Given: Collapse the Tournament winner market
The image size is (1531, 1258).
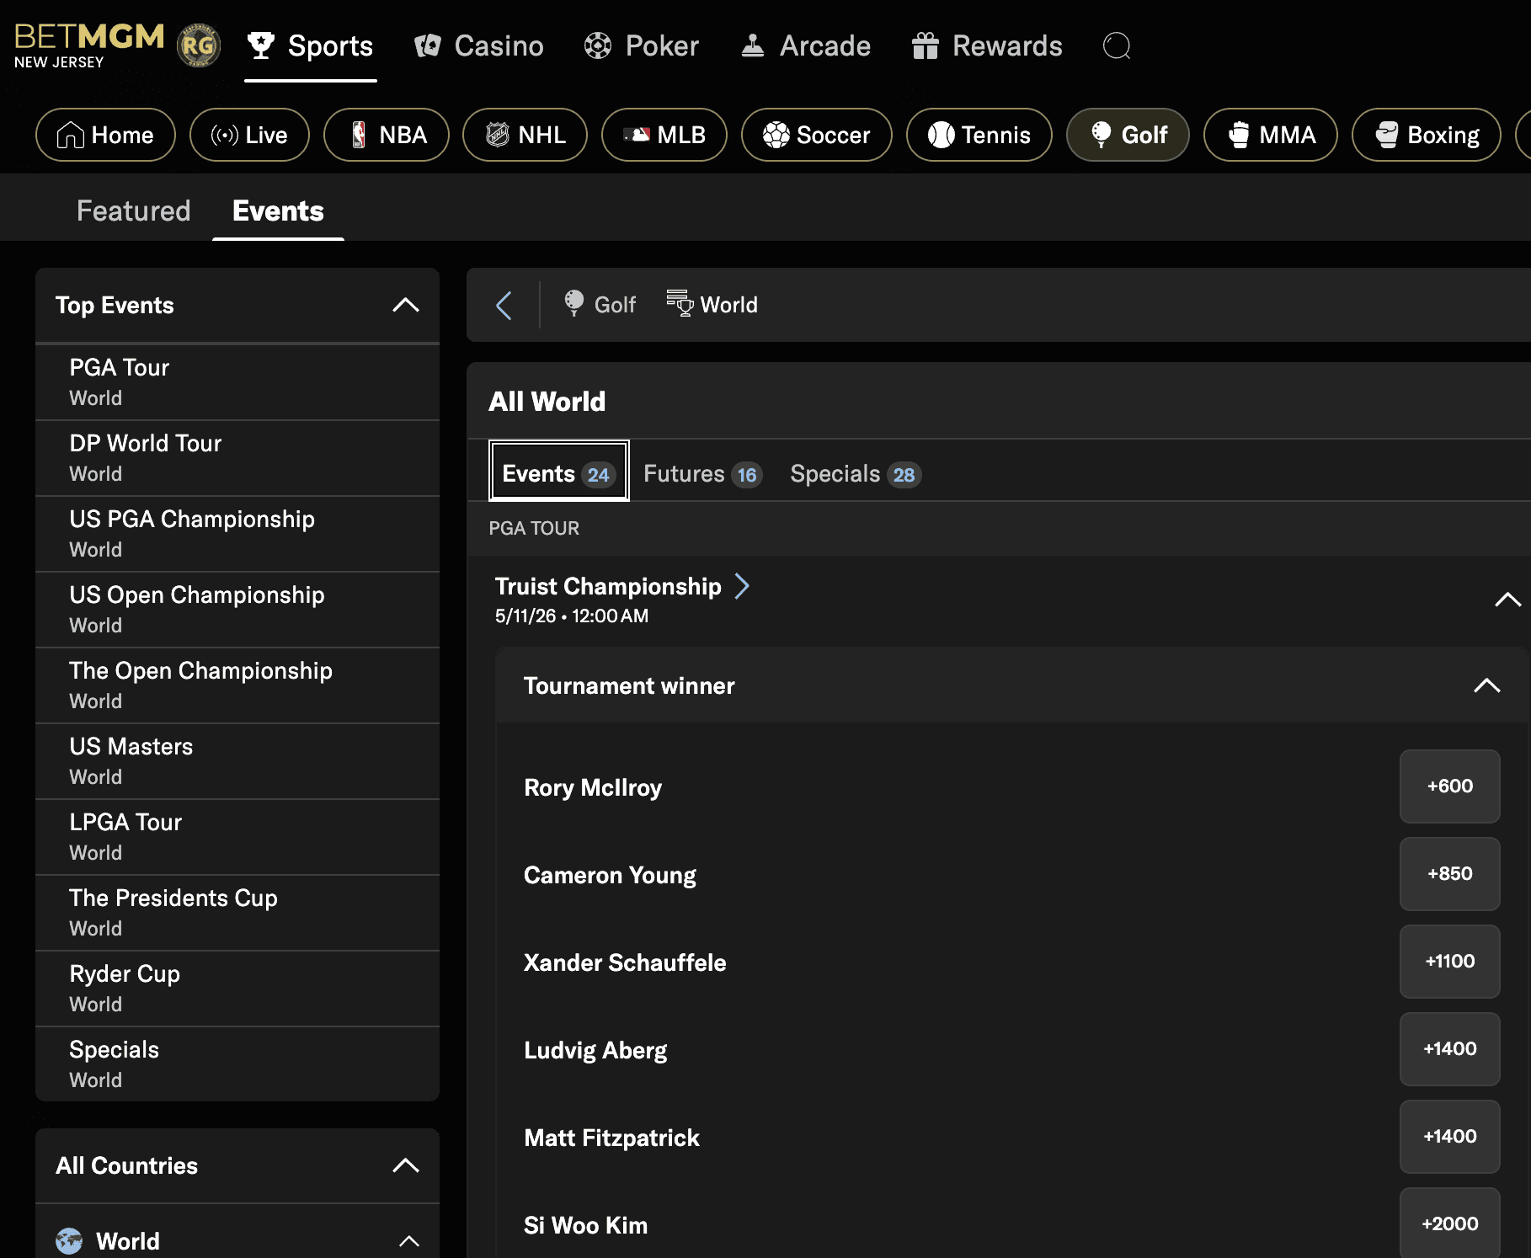Looking at the screenshot, I should pos(1487,685).
